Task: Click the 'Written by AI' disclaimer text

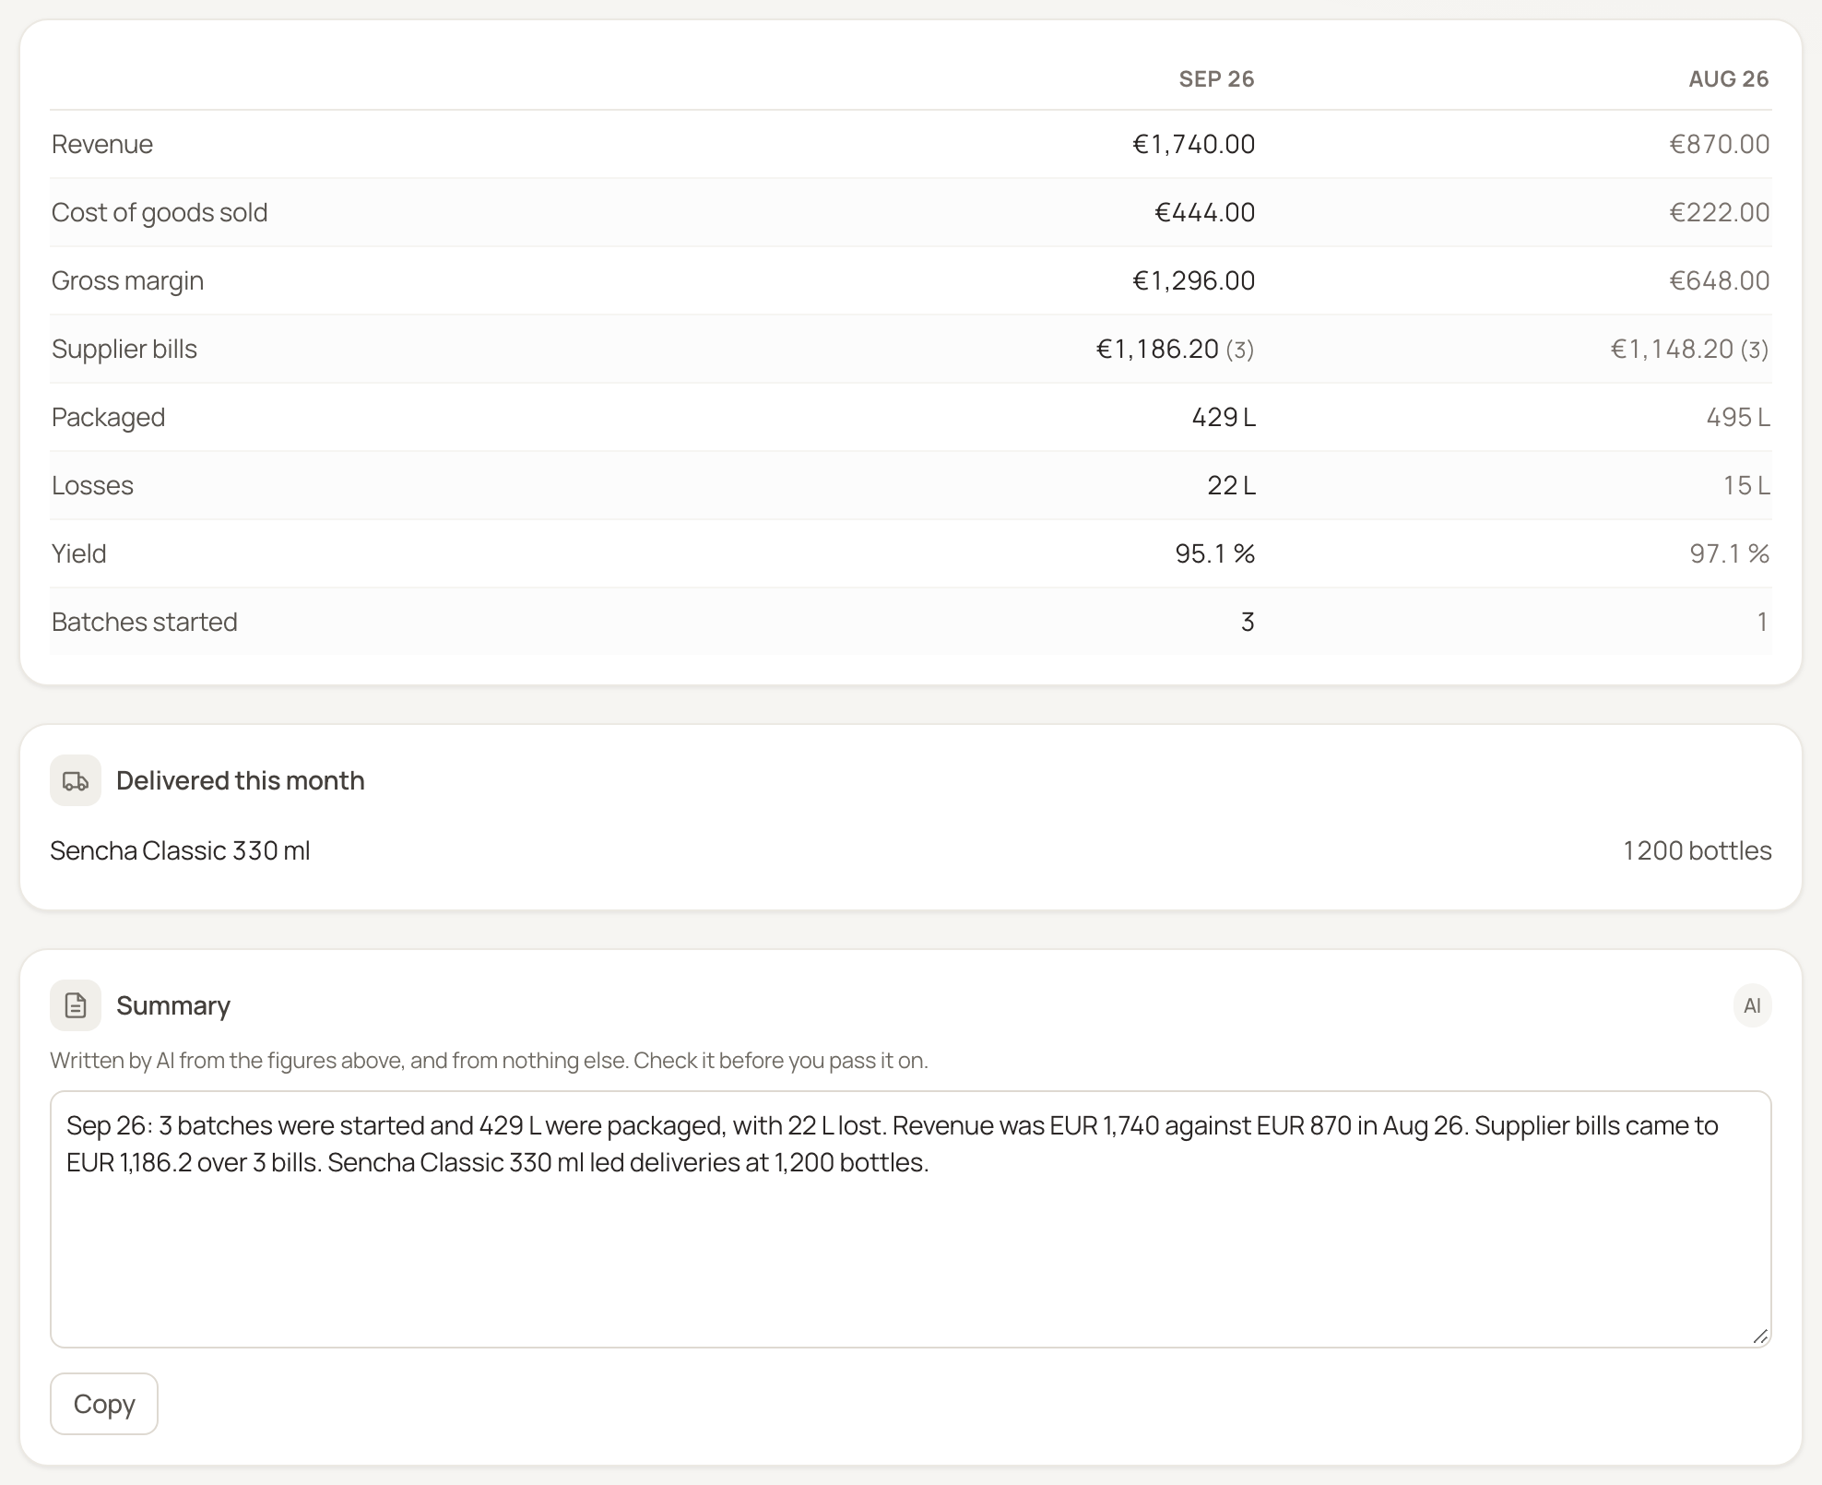Action: pos(489,1061)
